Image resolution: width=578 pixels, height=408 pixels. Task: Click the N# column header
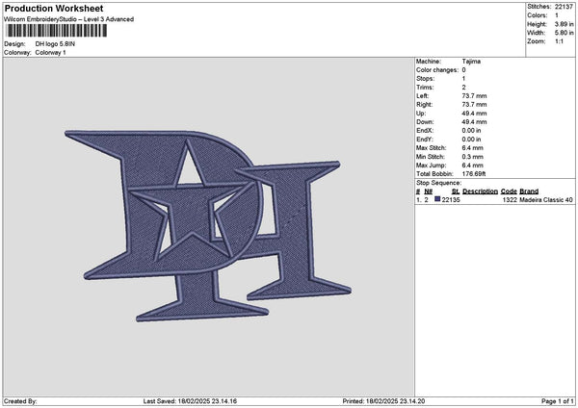click(x=428, y=191)
